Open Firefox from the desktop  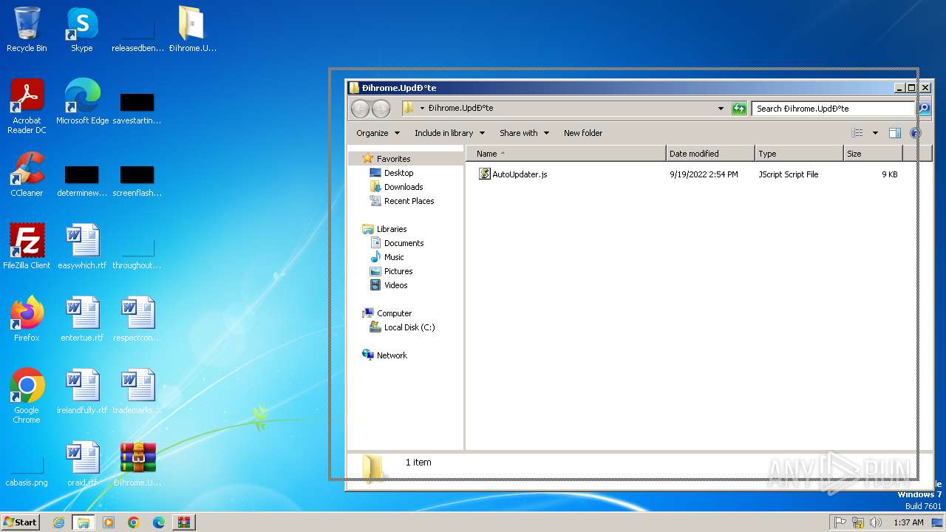coord(27,318)
